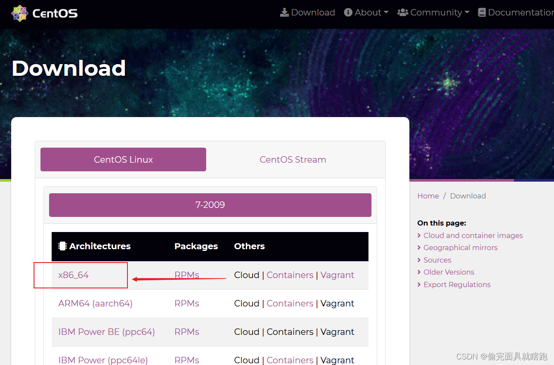Screen dimensions: 554x365
Task: Open the ARM64 (aarch64) link
Action: click(x=95, y=303)
